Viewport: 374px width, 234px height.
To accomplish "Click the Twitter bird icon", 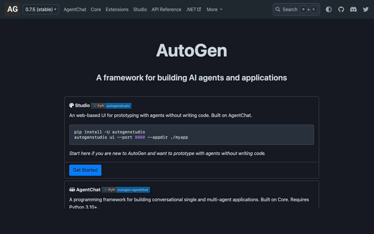I will click(x=366, y=9).
